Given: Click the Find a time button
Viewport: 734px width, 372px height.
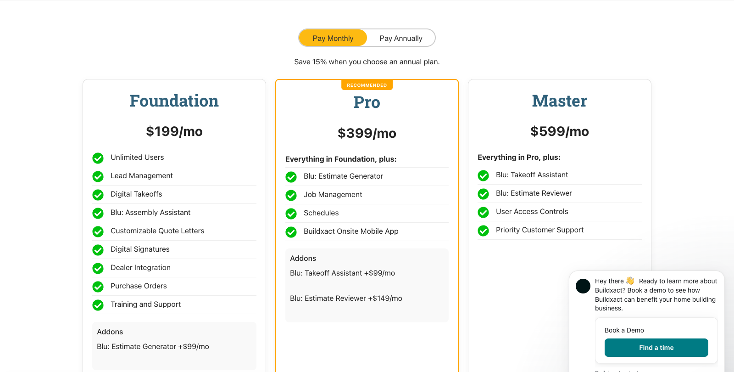Looking at the screenshot, I should coord(656,348).
